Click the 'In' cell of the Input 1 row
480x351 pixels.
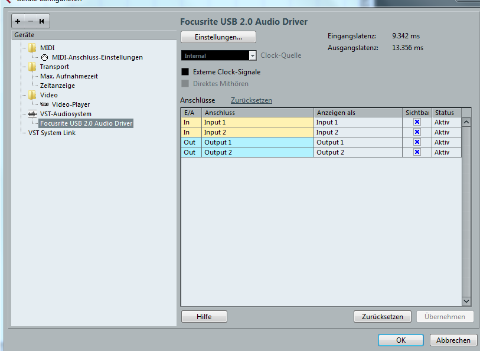point(191,122)
